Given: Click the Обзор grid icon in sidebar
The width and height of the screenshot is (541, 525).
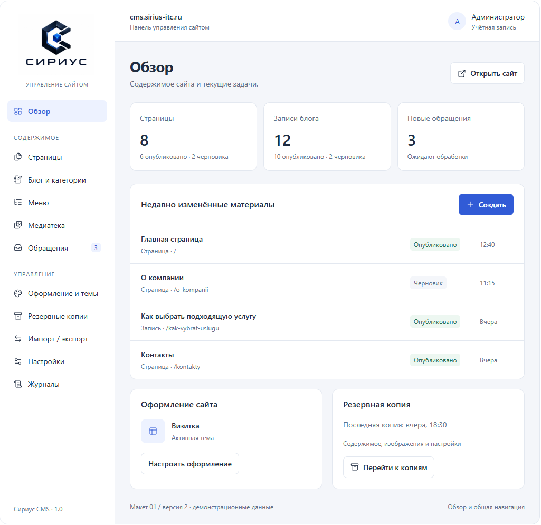Looking at the screenshot, I should click(18, 111).
